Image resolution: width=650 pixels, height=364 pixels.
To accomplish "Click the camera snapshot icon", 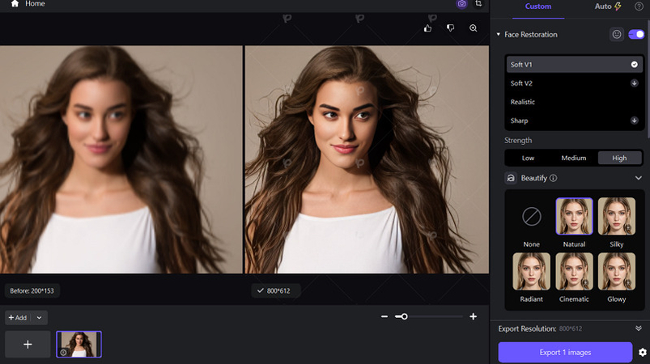I will [x=461, y=4].
